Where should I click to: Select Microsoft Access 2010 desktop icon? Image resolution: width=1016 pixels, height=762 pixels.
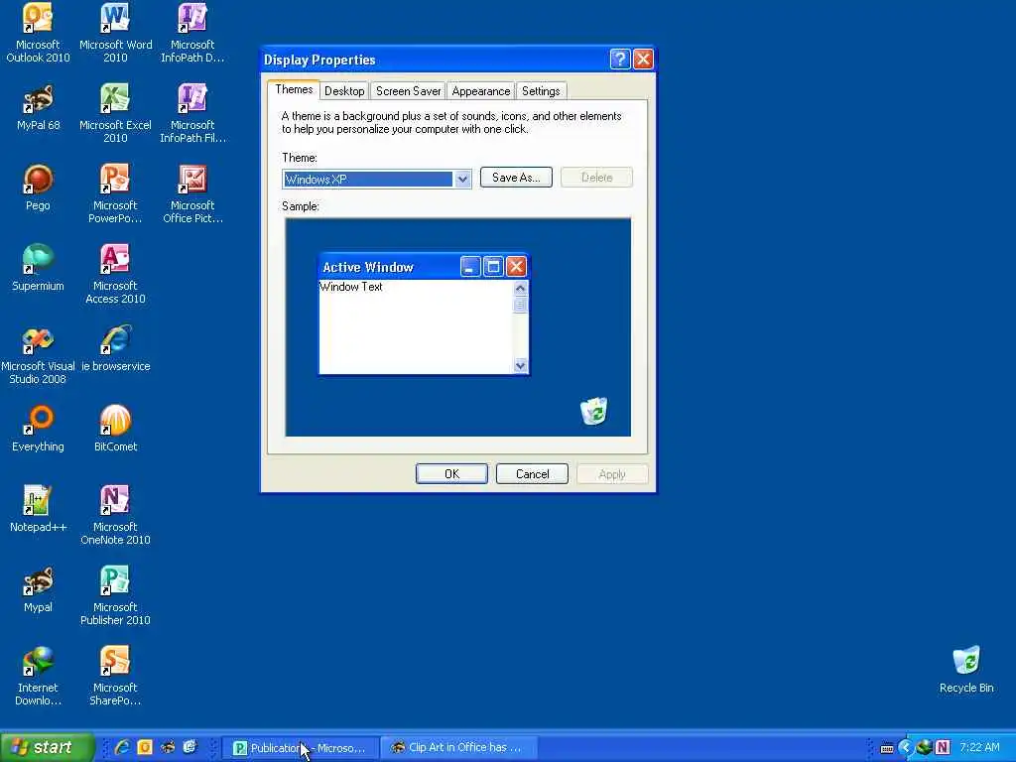[115, 274]
